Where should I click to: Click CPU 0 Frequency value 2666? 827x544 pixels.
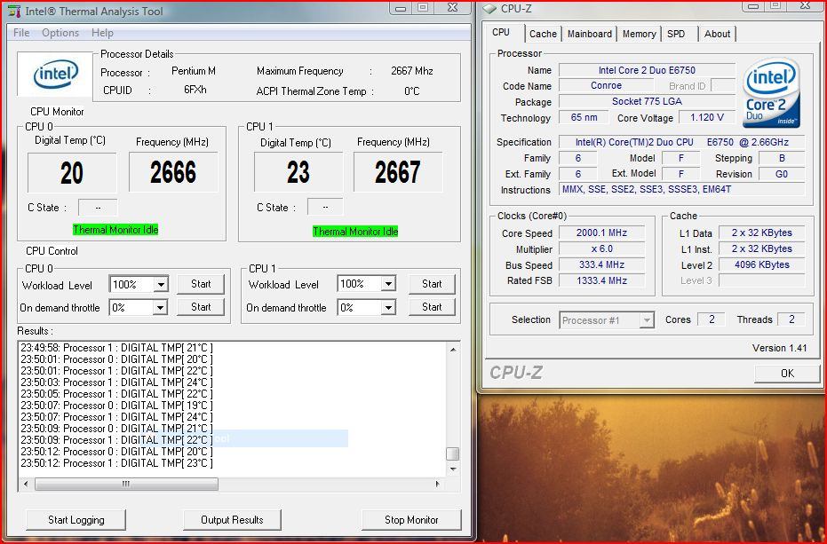pos(173,172)
